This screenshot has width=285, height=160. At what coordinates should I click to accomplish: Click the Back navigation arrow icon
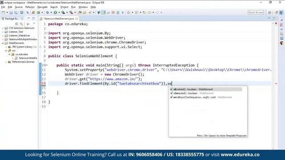(x=150, y=12)
